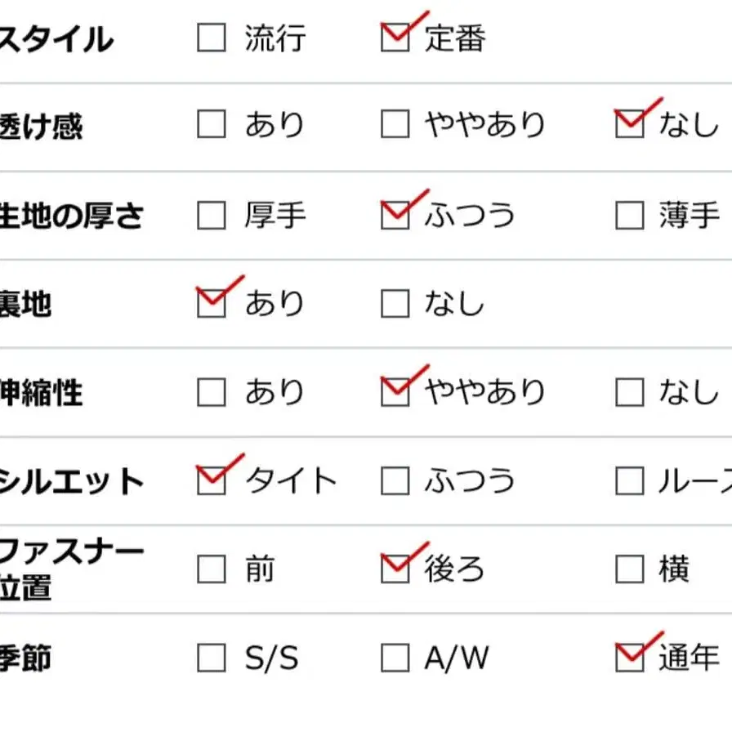Check the 前 fastener position box

(212, 569)
